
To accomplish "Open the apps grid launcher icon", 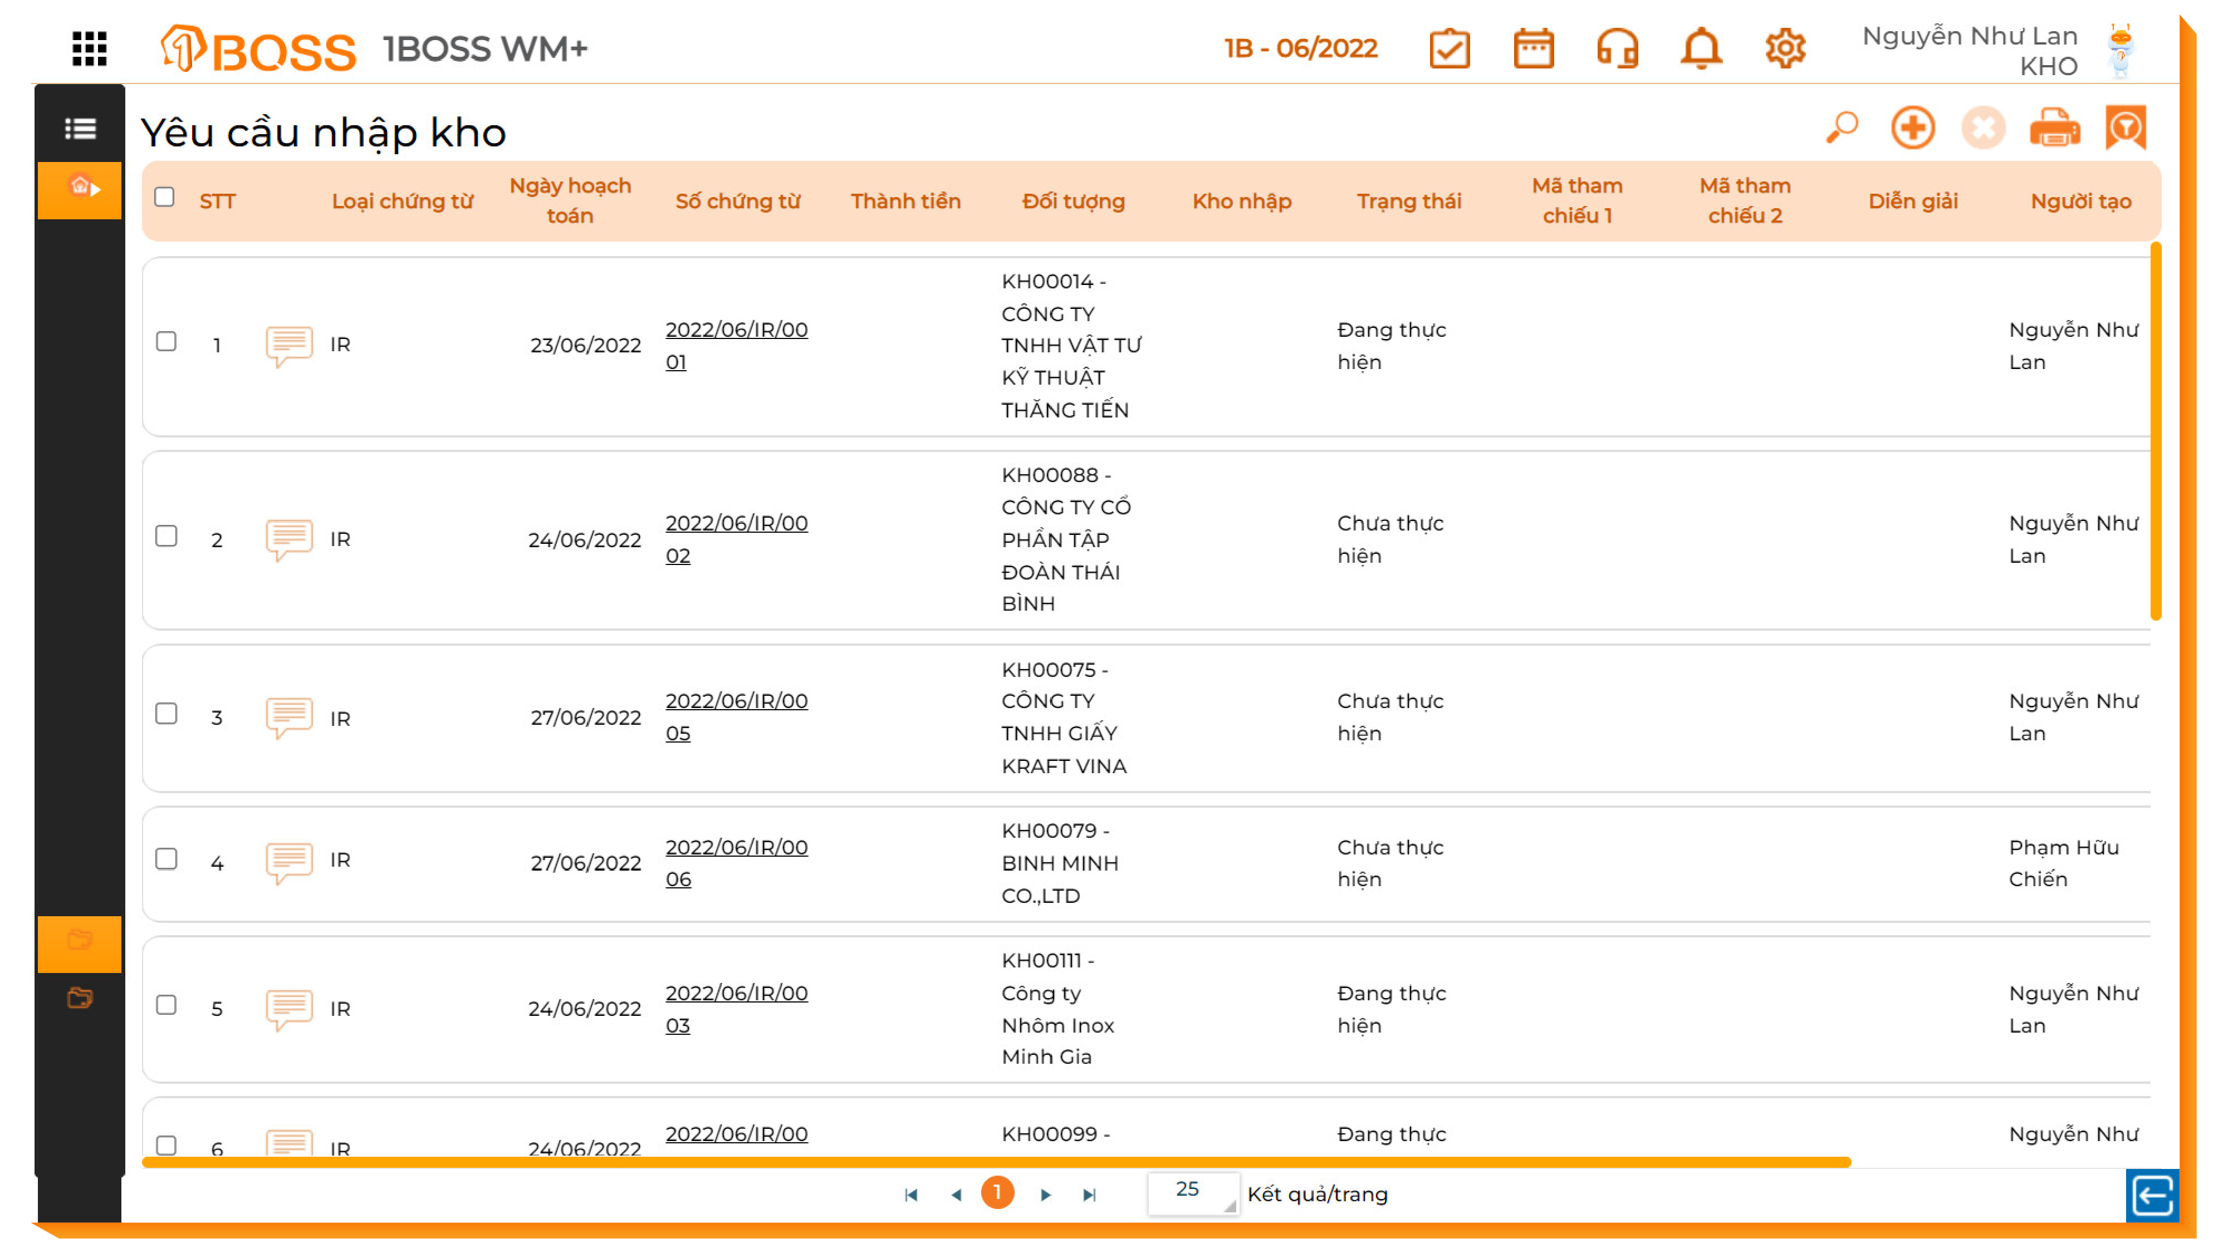I will tap(89, 48).
